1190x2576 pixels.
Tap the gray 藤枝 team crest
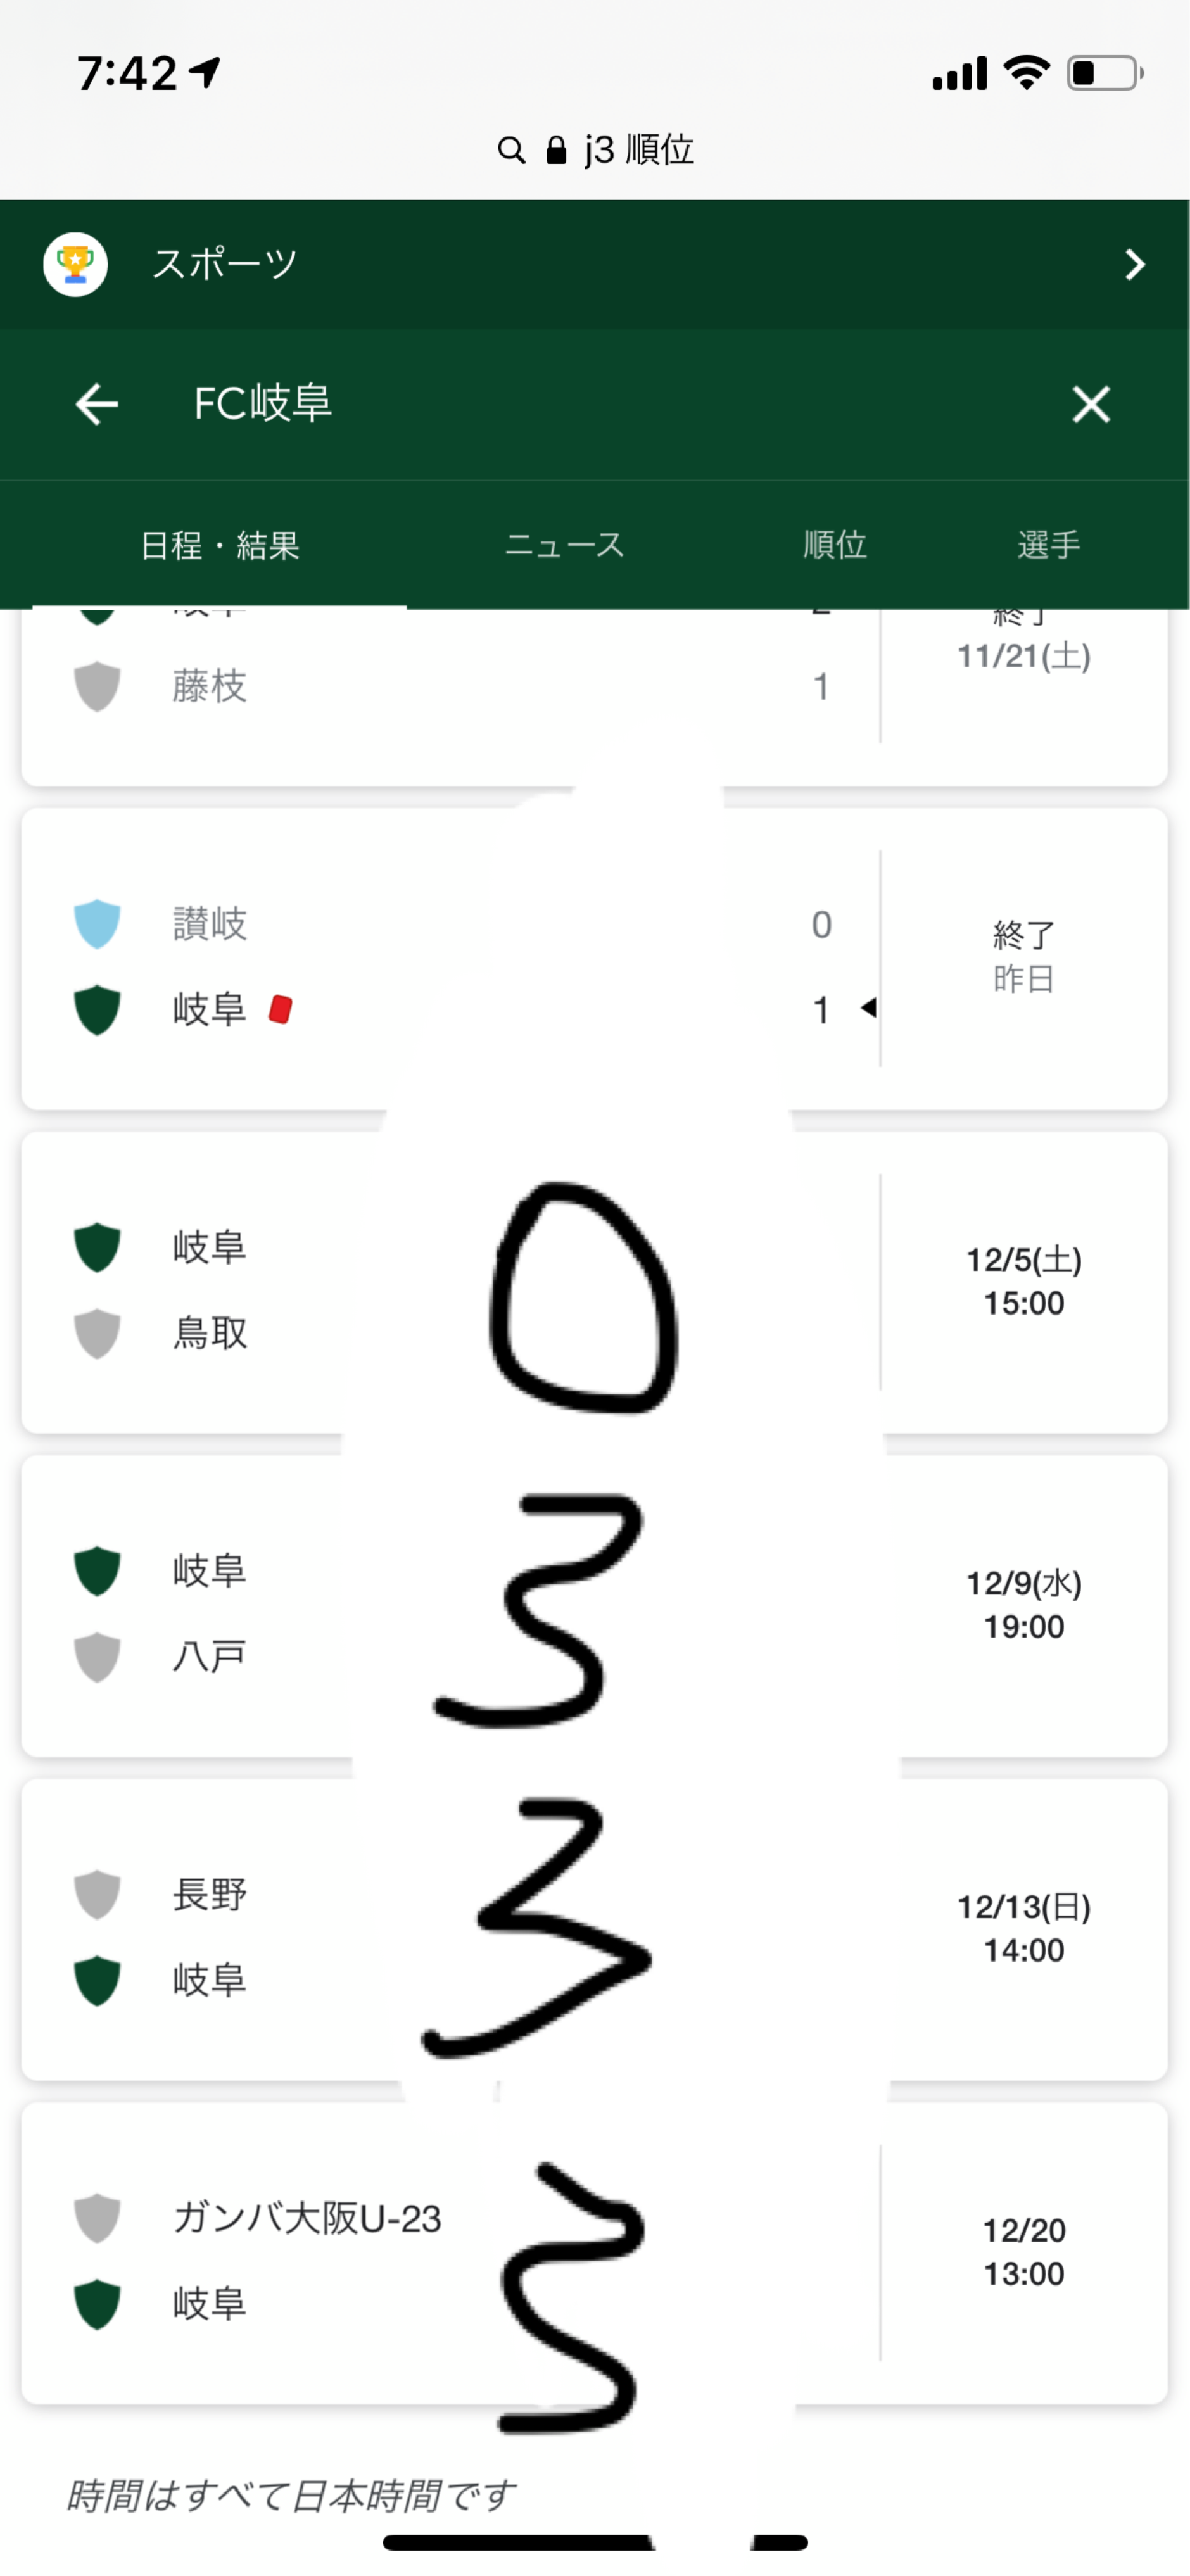point(97,686)
